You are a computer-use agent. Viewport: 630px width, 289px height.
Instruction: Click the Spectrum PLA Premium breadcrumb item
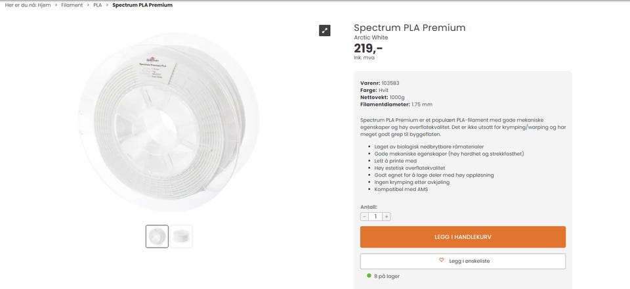point(142,5)
